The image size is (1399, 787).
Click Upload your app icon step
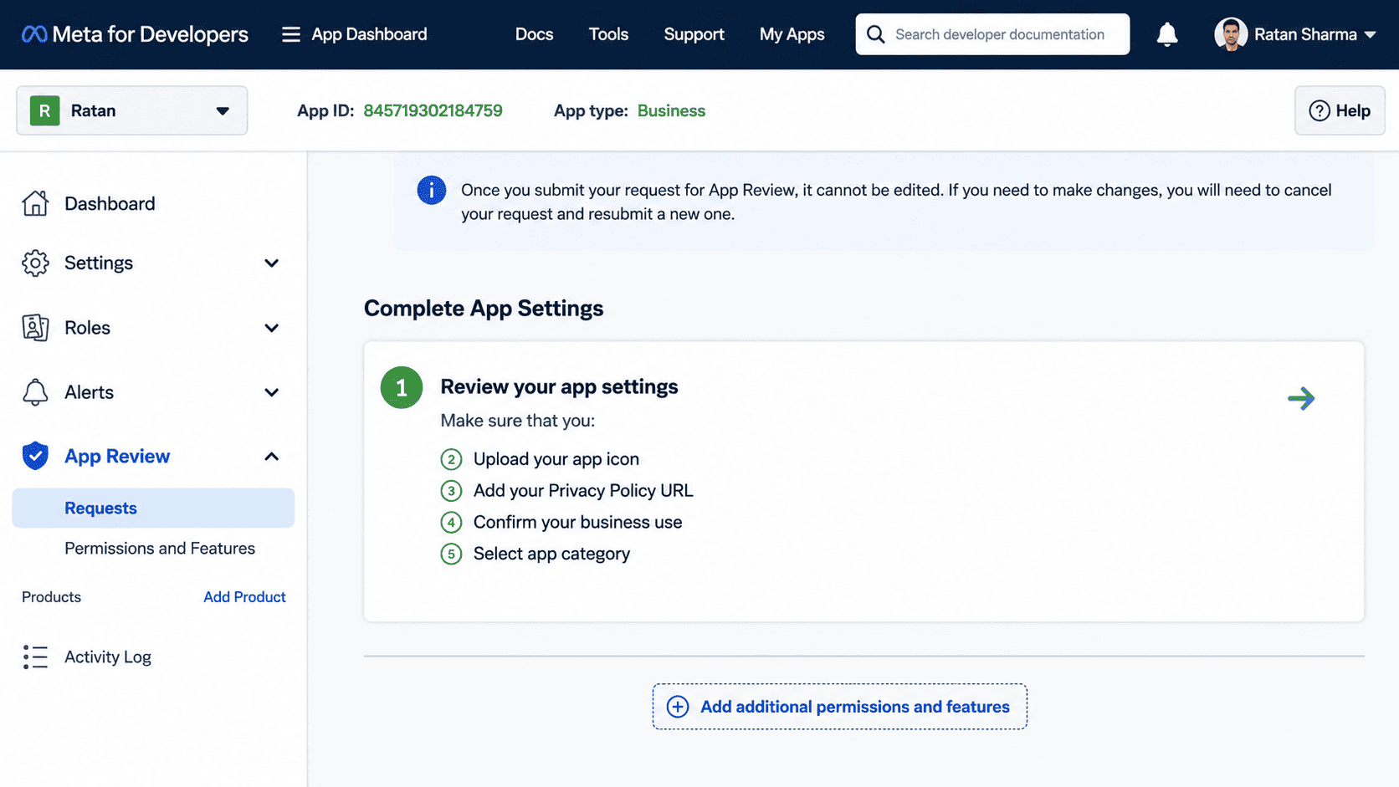[x=556, y=459]
